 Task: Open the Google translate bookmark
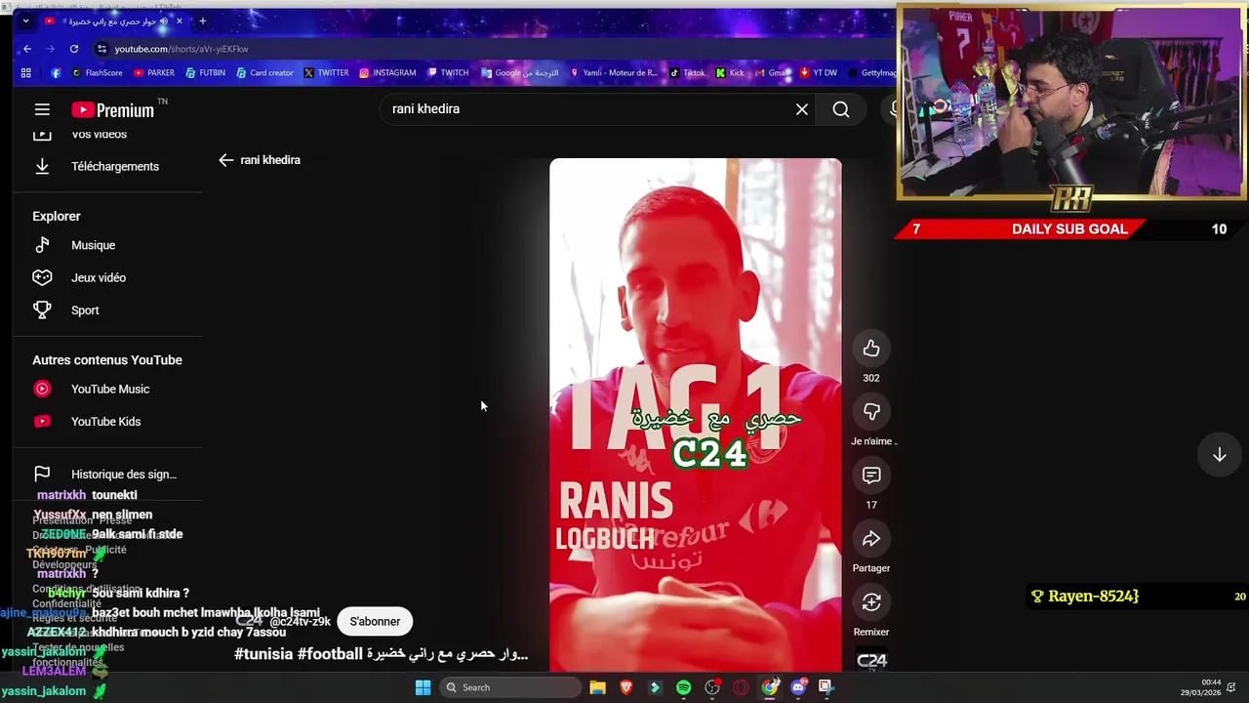520,72
